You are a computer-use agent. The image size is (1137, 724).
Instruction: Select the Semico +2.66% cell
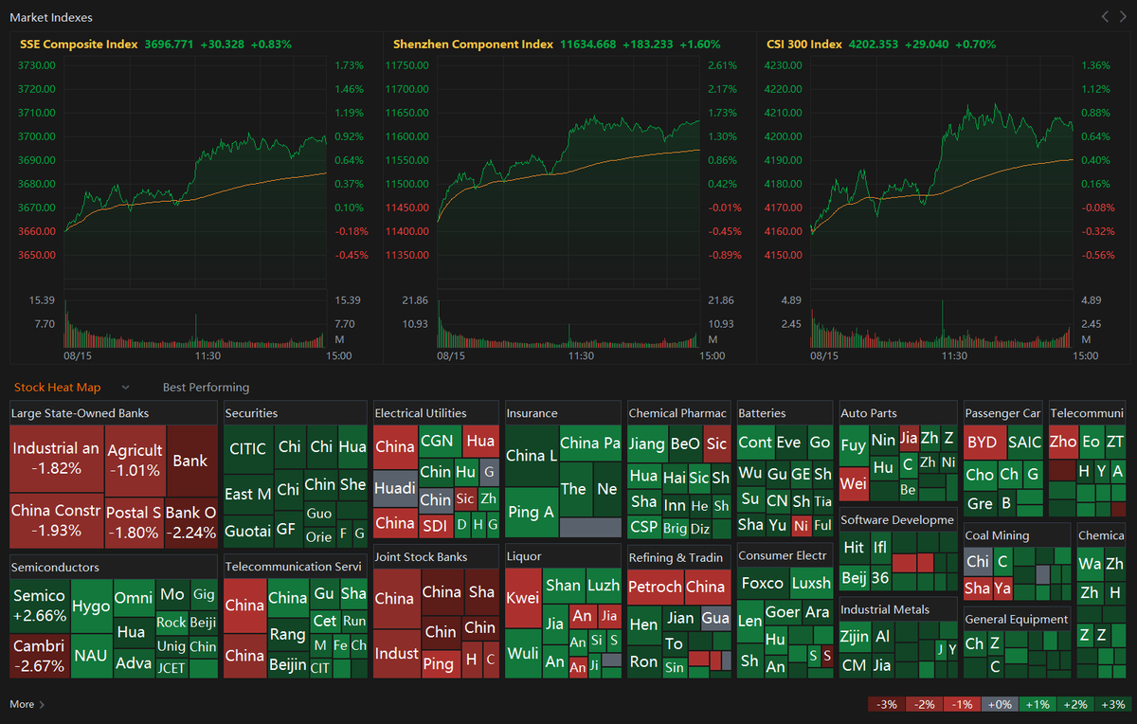[39, 606]
